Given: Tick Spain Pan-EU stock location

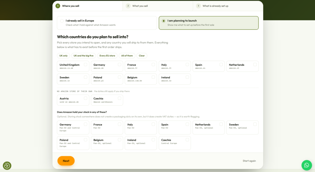Looking at the screenshot, I should [x=175, y=127].
